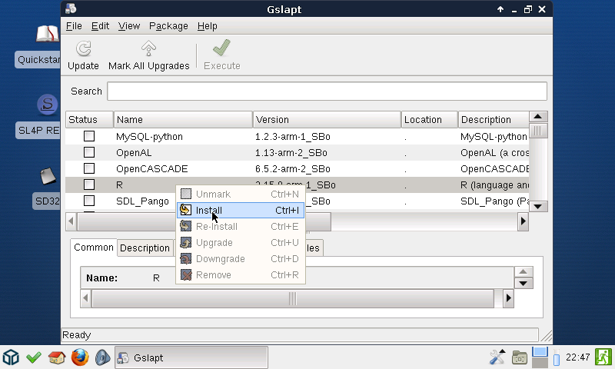Open the tools wrench tray icon
The width and height of the screenshot is (615, 369).
point(497,357)
